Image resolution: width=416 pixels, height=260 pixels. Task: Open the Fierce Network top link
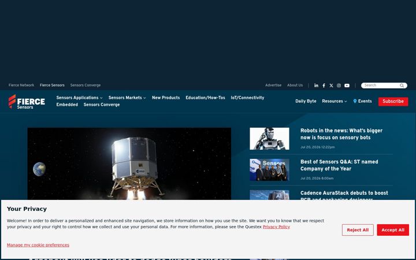tap(21, 85)
